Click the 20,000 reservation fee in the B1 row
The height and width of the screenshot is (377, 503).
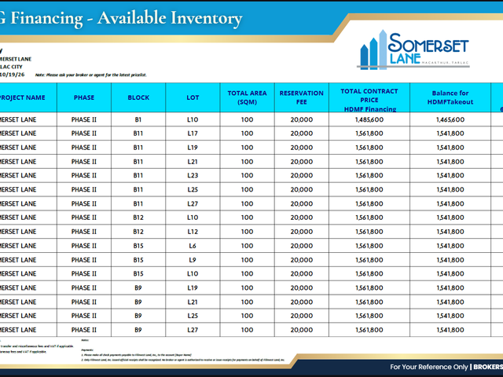point(302,119)
